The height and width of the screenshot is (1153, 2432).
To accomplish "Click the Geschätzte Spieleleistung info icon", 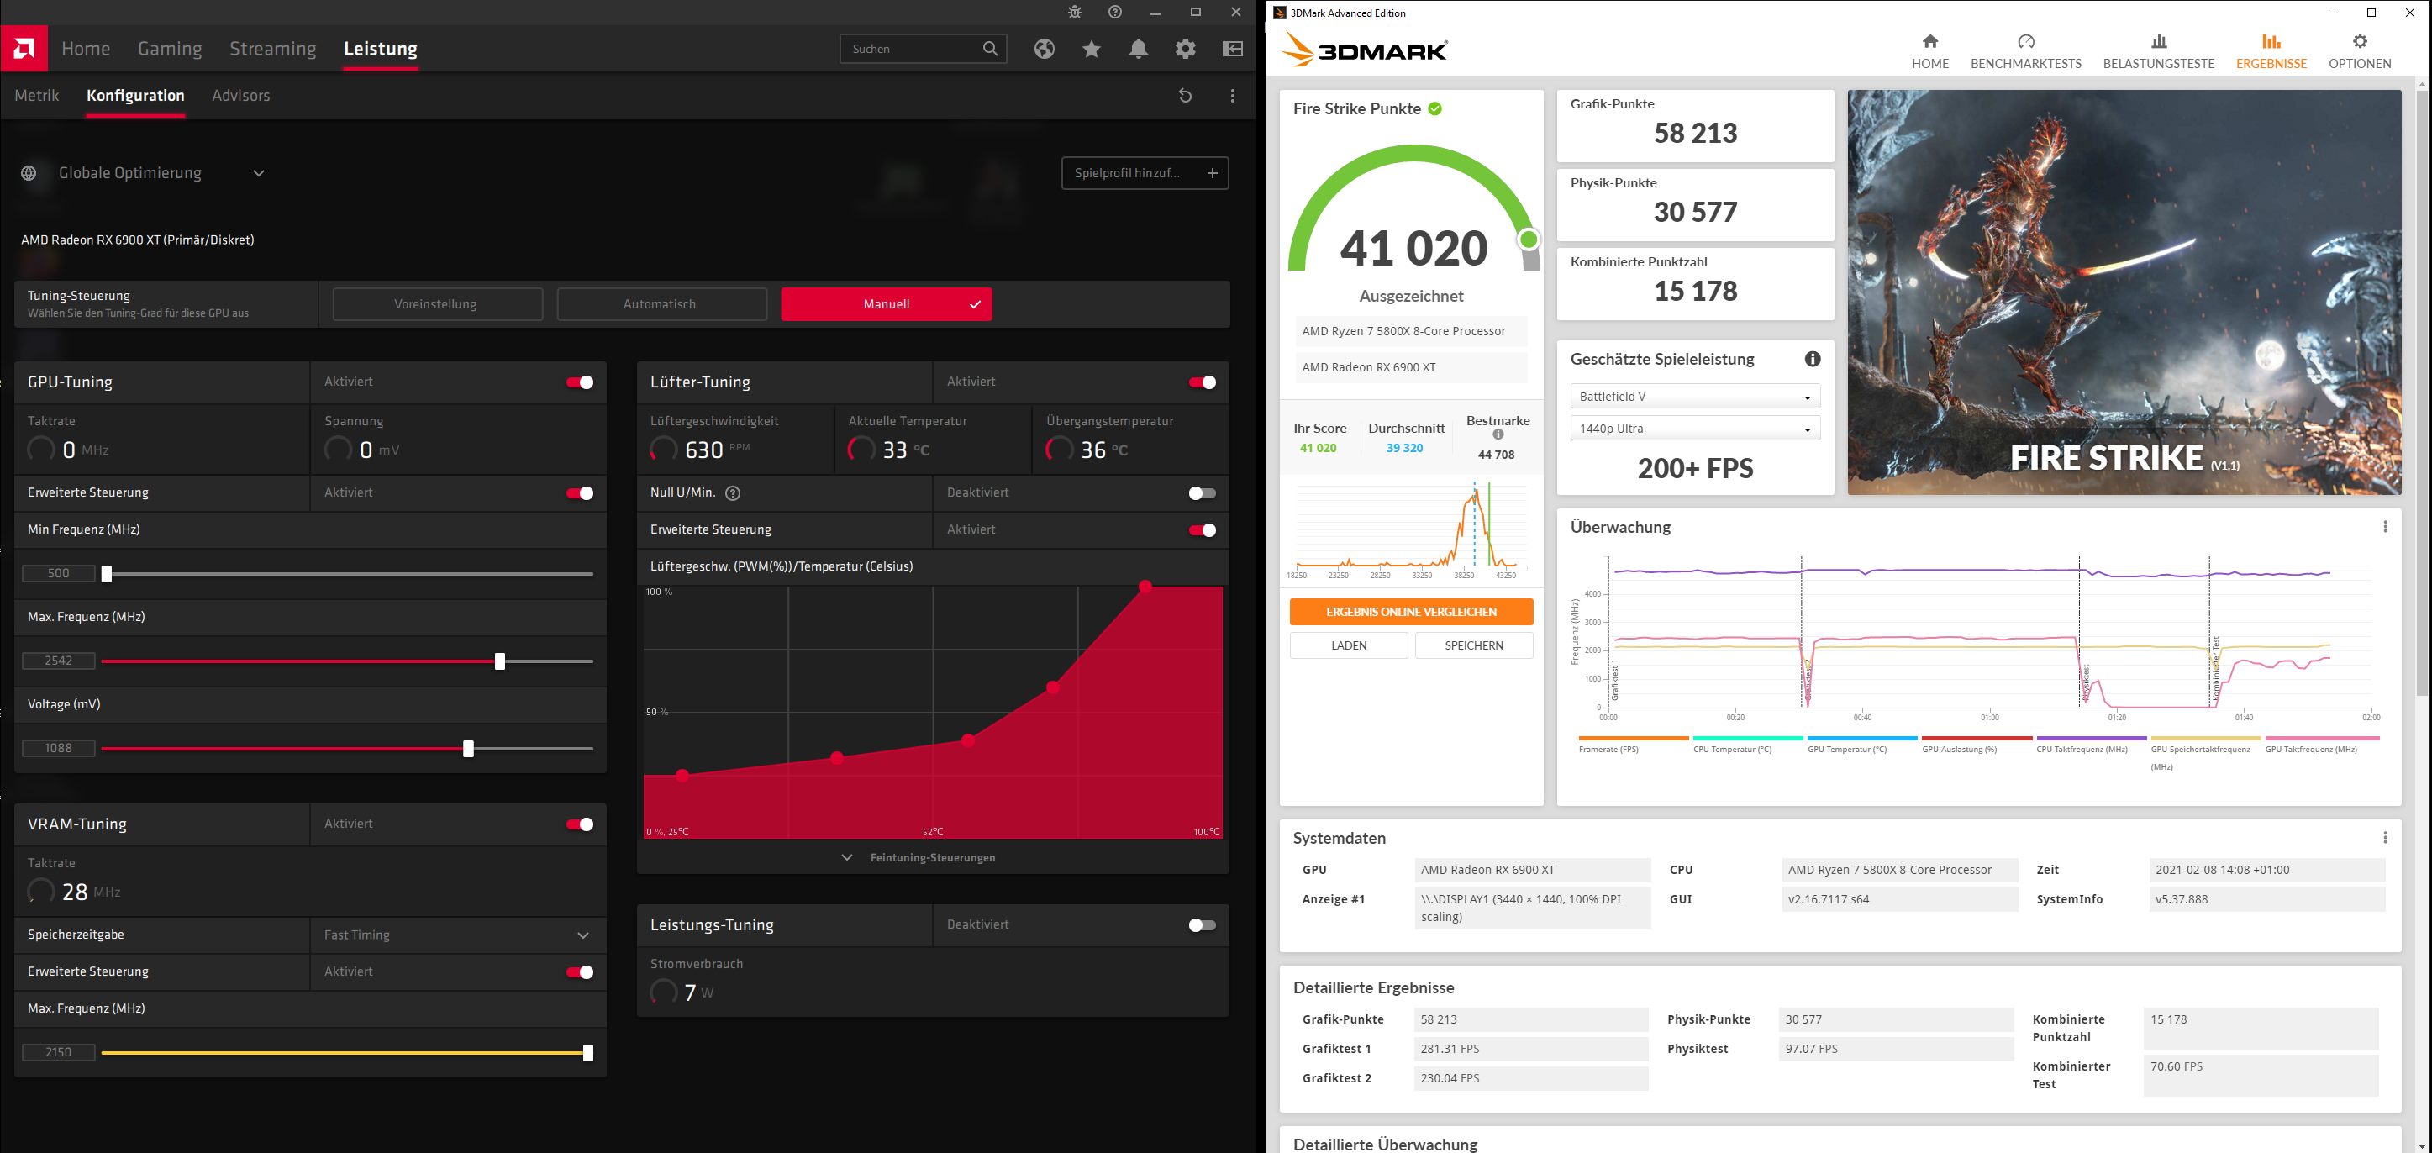I will pyautogui.click(x=1812, y=359).
